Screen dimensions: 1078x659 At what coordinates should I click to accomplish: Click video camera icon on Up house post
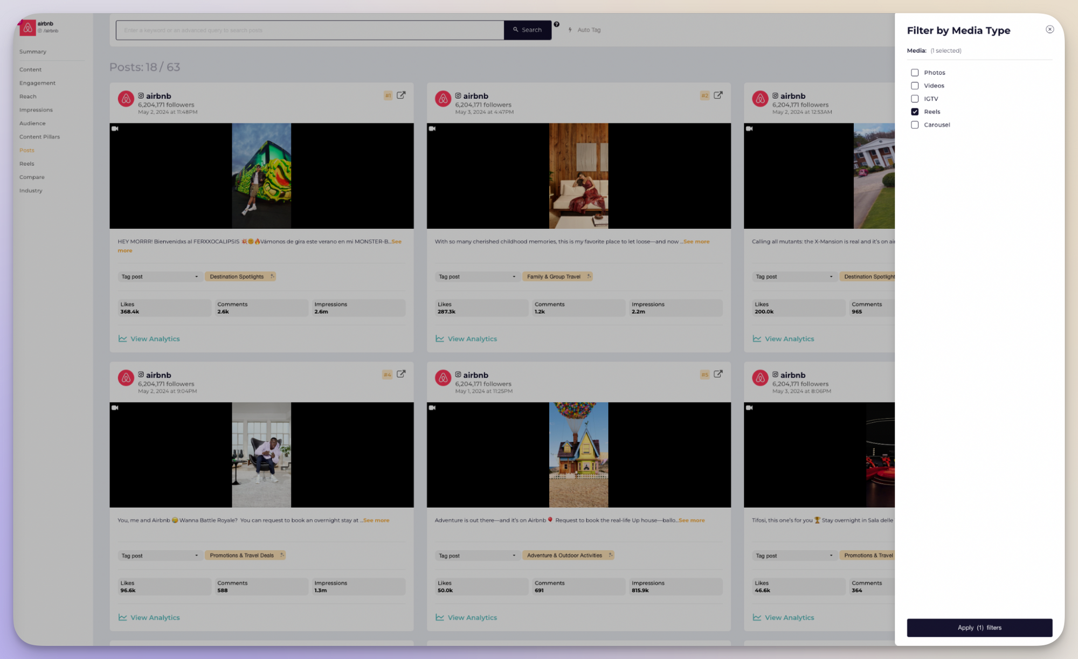point(432,408)
